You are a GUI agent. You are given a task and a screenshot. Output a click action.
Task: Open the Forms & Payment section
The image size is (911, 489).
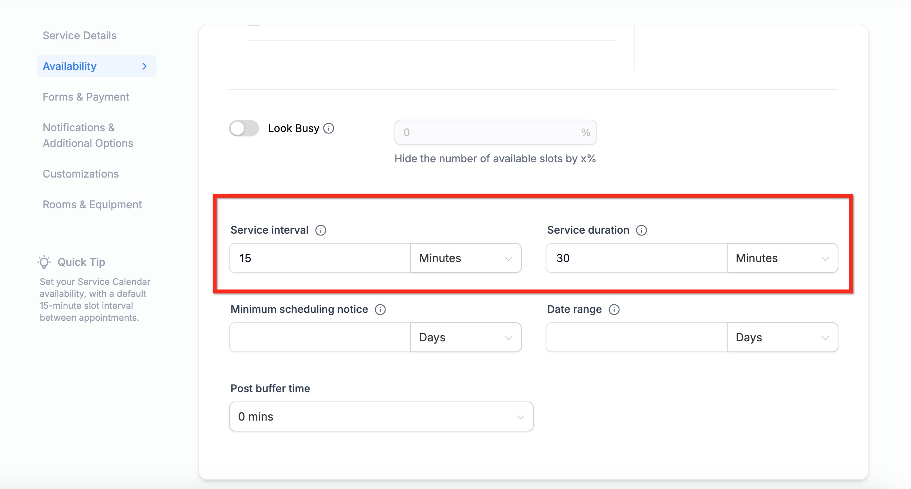[x=86, y=97]
